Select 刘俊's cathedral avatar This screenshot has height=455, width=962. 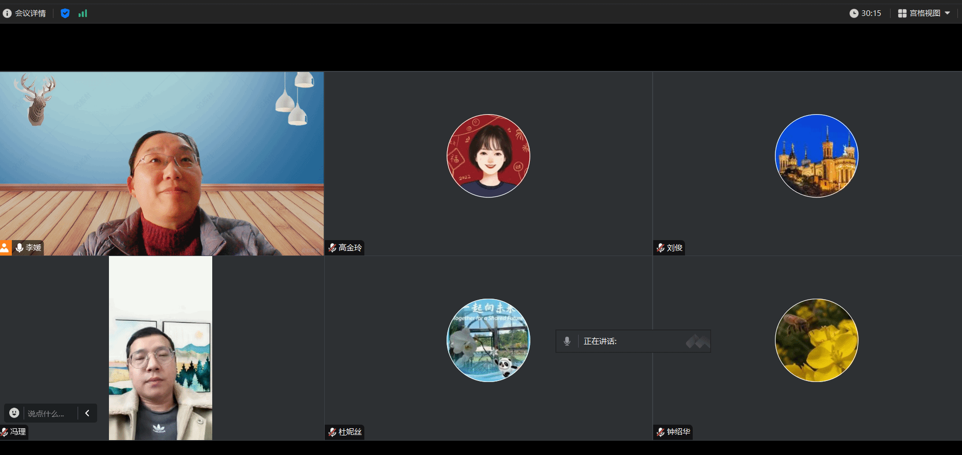816,156
